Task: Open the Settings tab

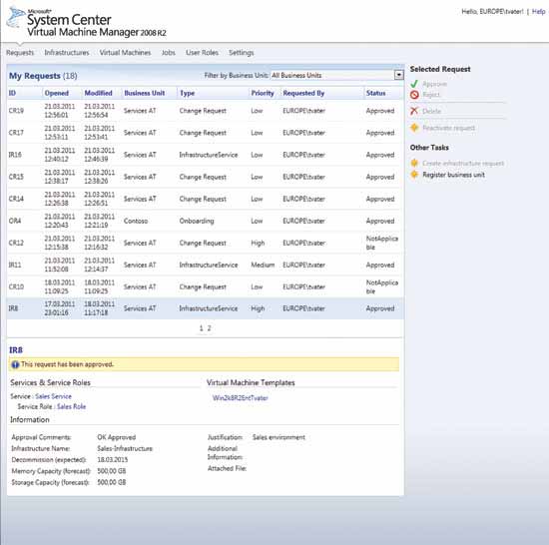Action: (x=241, y=53)
